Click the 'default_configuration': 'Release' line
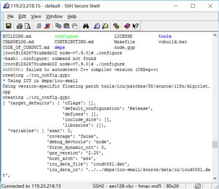 pyautogui.click(x=108, y=109)
